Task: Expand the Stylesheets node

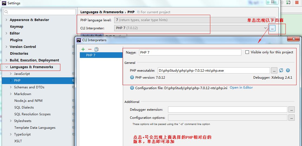Action: [11, 121]
